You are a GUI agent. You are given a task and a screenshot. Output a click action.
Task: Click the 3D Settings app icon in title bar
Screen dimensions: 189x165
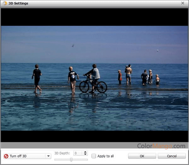pos(4,3)
